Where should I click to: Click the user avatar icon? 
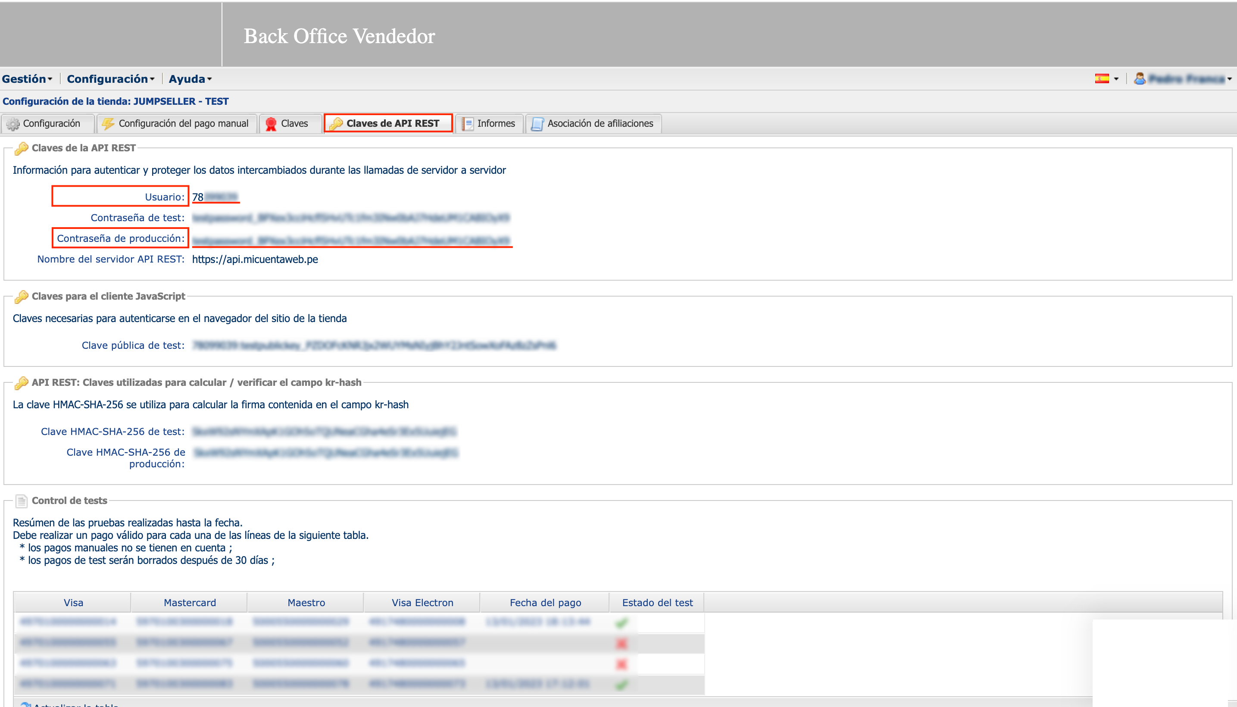[1140, 78]
